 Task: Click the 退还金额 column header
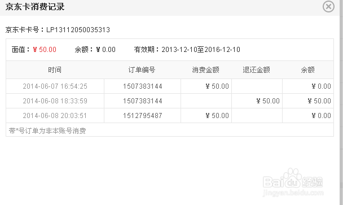256,70
